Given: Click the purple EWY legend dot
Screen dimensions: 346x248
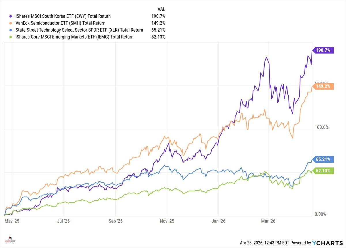Looking at the screenshot, I should pos(11,16).
